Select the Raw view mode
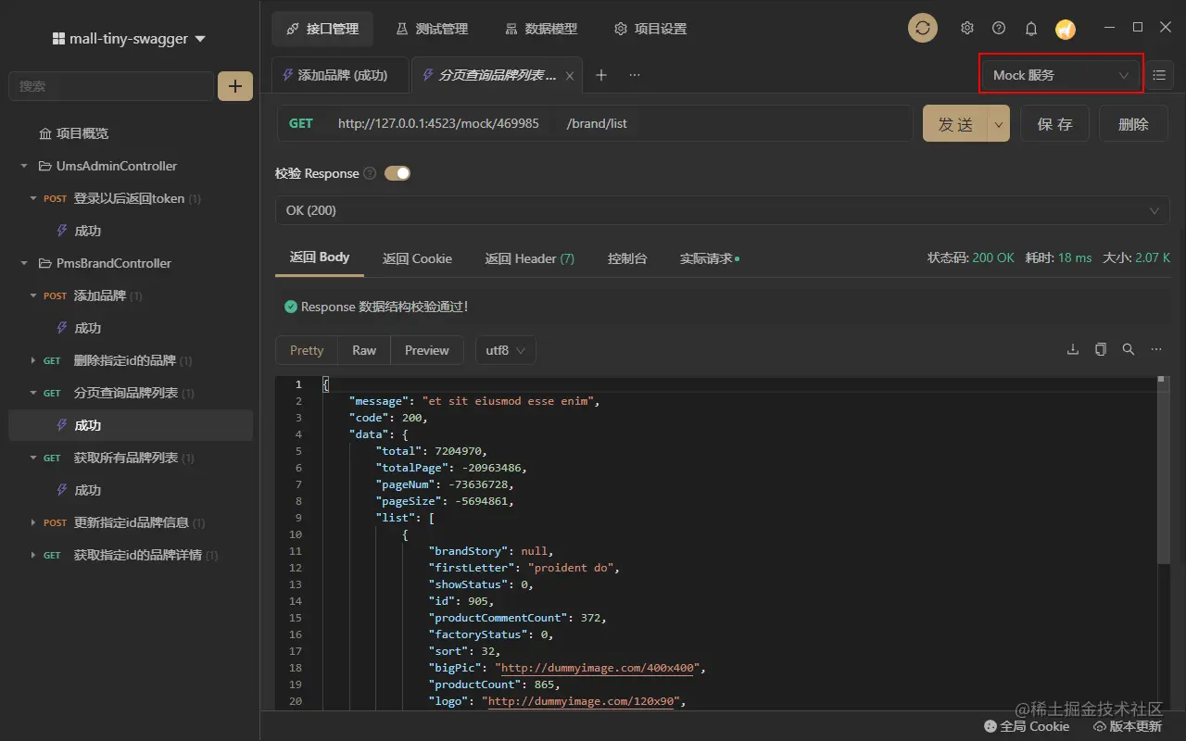Viewport: 1186px width, 741px height. 364,350
